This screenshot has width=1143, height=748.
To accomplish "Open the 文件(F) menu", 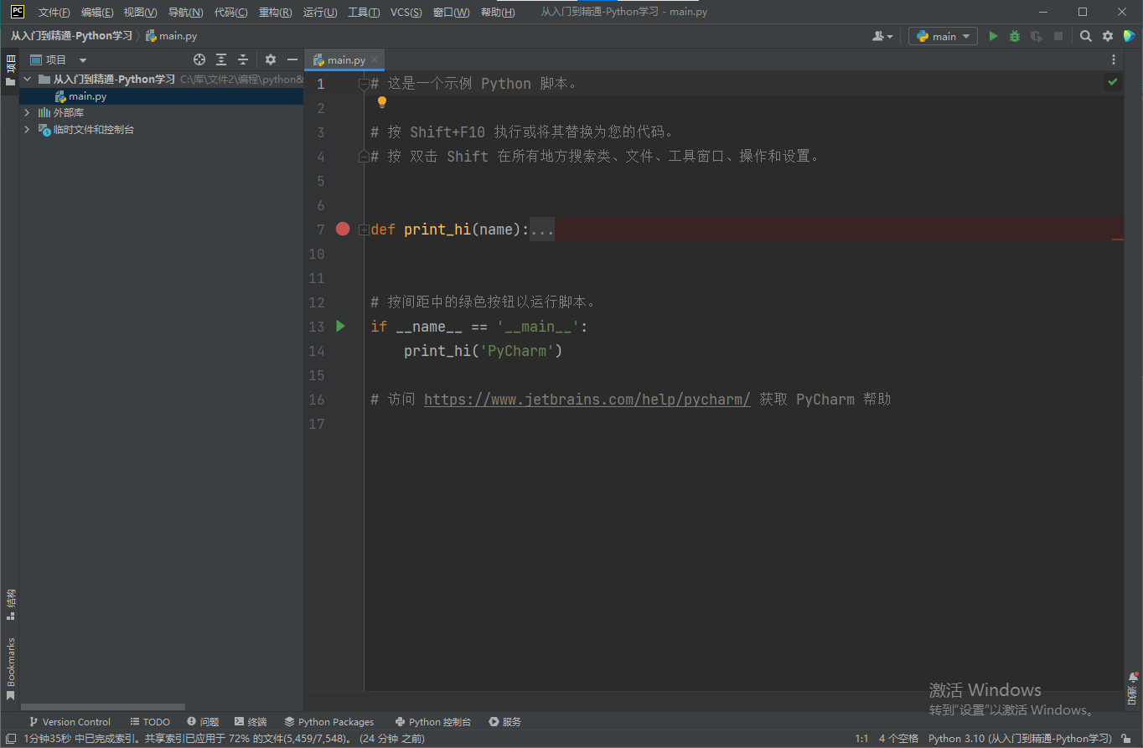I will point(54,12).
